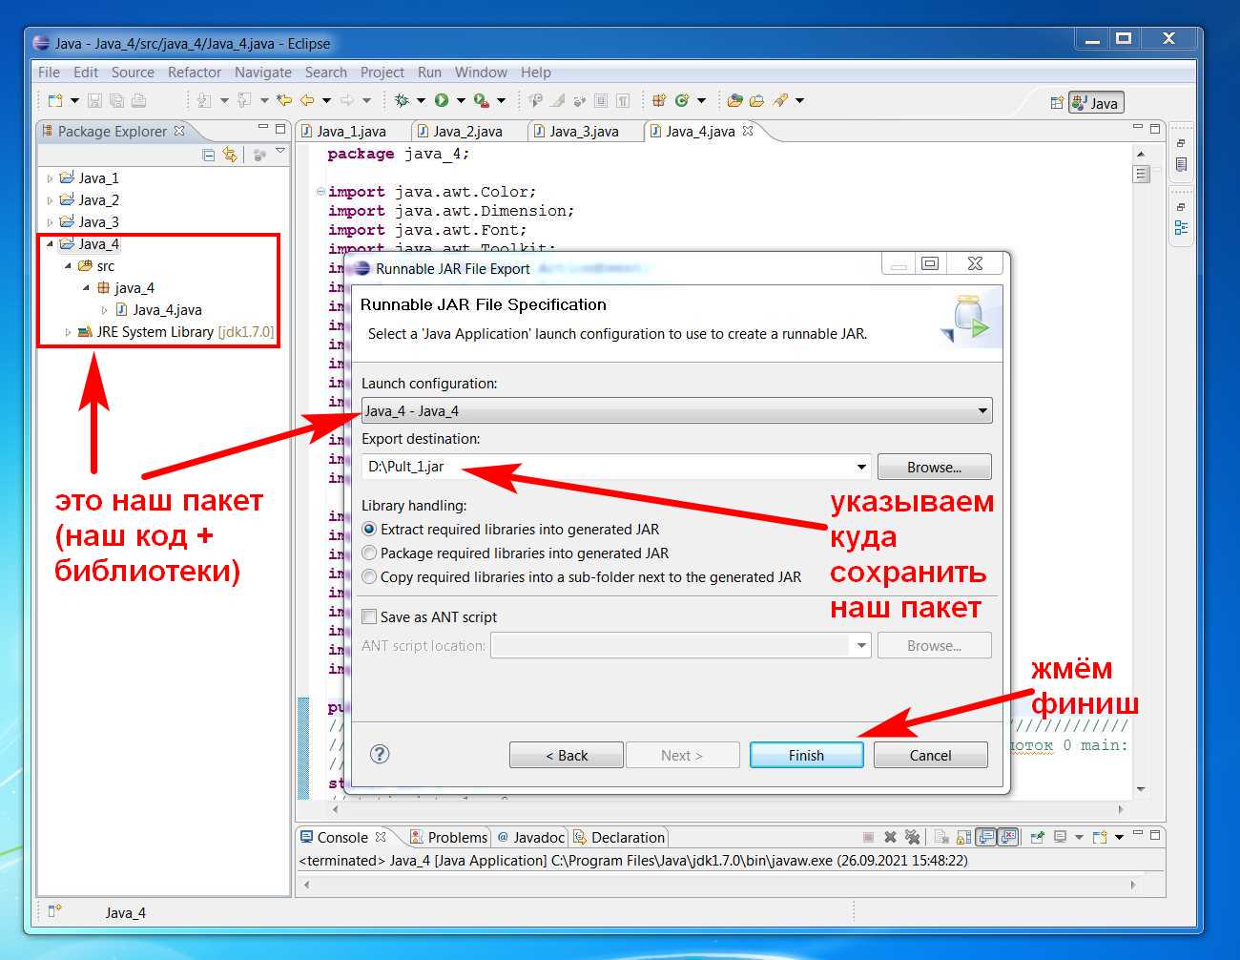Click the editor vertical scrollbar down arrow
The height and width of the screenshot is (960, 1240).
point(1142,789)
